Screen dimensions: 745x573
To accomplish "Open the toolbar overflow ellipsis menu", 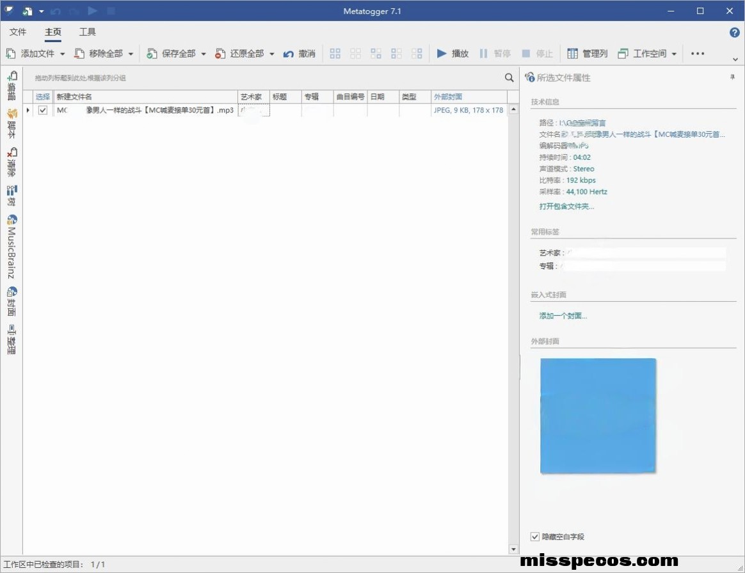I will click(698, 54).
